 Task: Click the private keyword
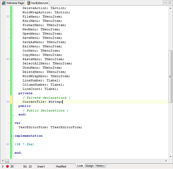[x=25, y=93]
